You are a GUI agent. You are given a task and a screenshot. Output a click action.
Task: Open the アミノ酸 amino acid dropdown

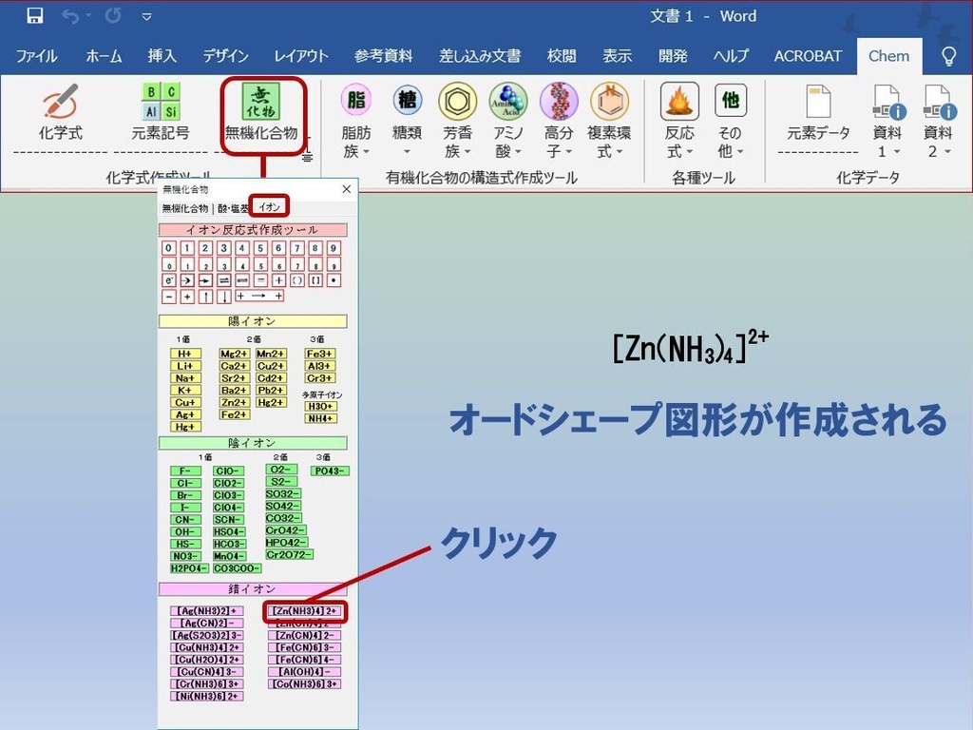(x=508, y=119)
